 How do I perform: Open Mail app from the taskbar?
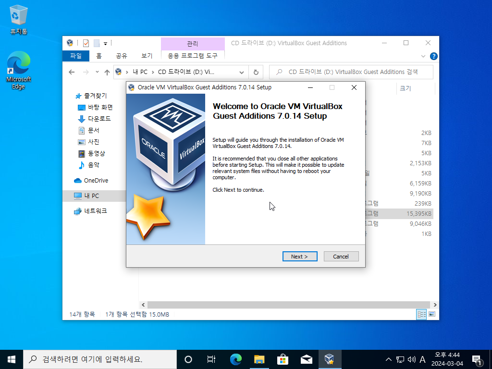point(306,359)
